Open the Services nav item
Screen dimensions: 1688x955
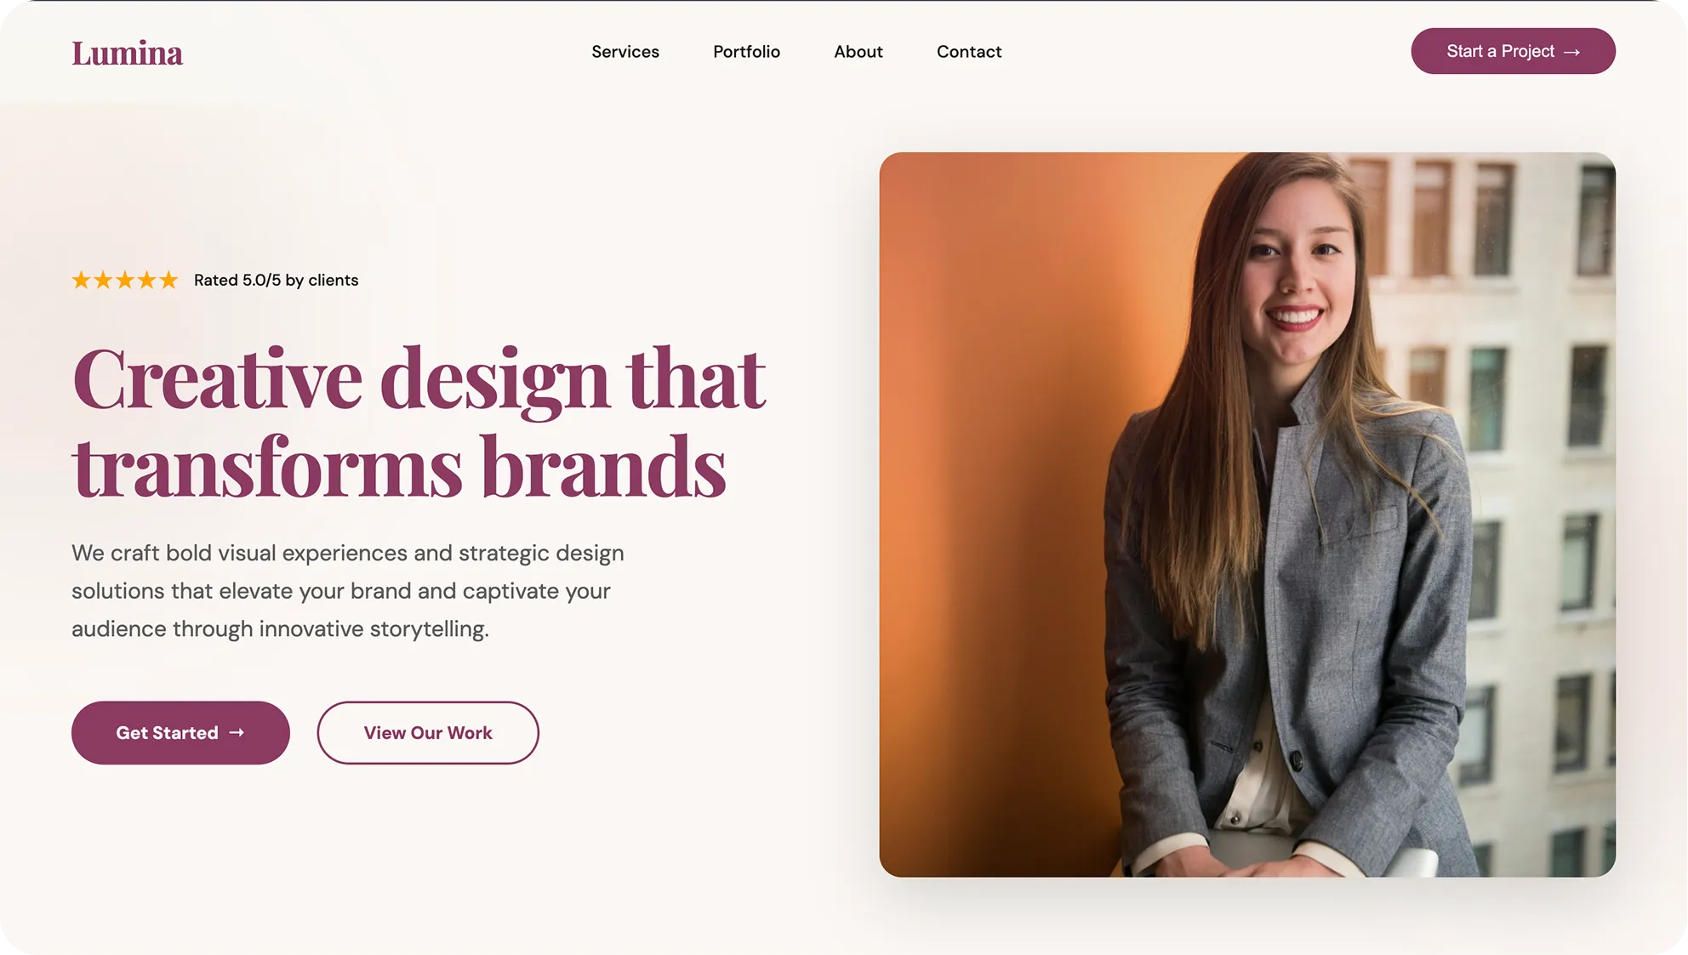point(625,52)
